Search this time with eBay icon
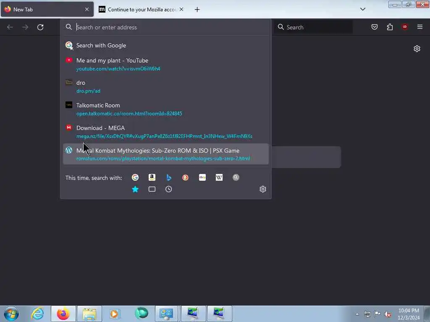 pos(202,177)
